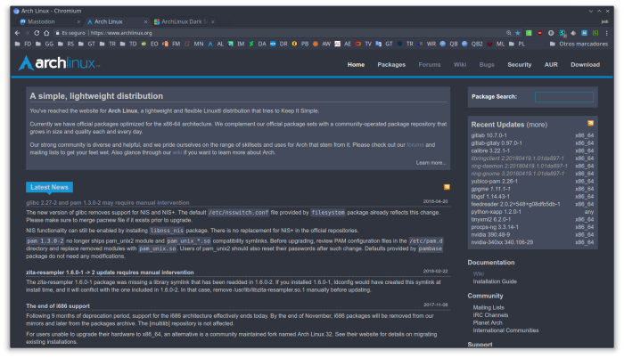Screen dimensions: 624x358
Task: Close the Mastodon tab
Action: (x=78, y=22)
